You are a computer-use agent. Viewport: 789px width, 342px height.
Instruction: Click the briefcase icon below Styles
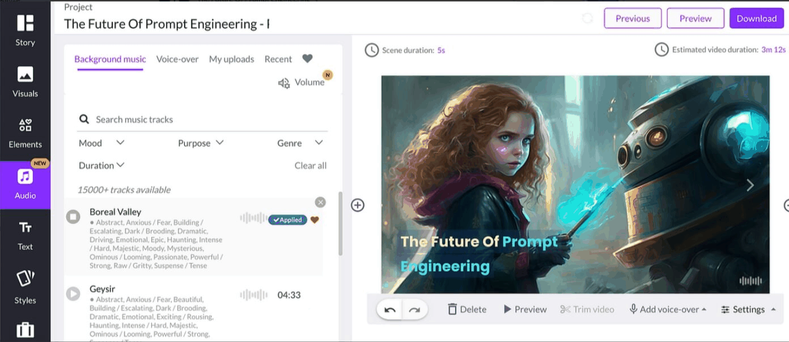tap(25, 330)
